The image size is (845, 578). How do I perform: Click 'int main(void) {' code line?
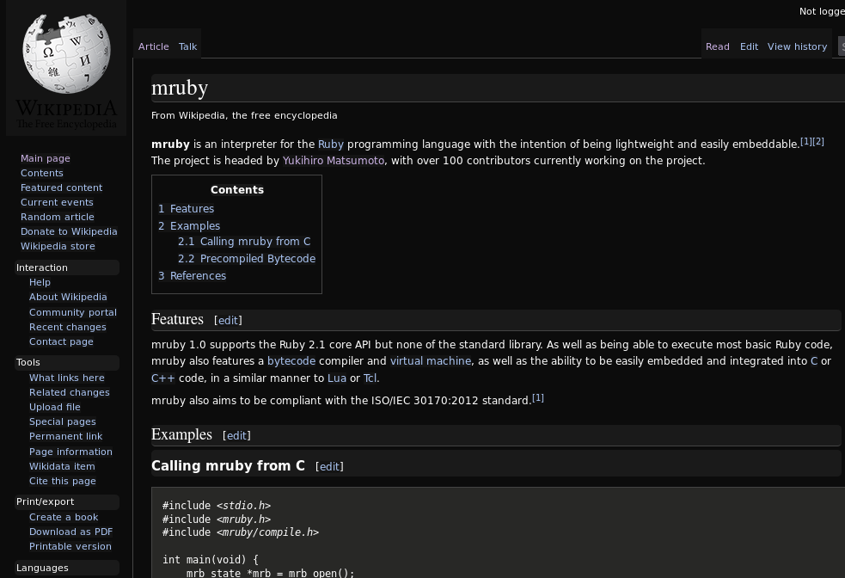coord(211,560)
